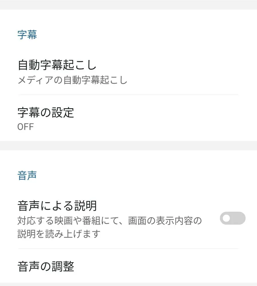Click empty space right of 字幕の設定
Viewport: 257px width, 286px height.
coord(172,118)
